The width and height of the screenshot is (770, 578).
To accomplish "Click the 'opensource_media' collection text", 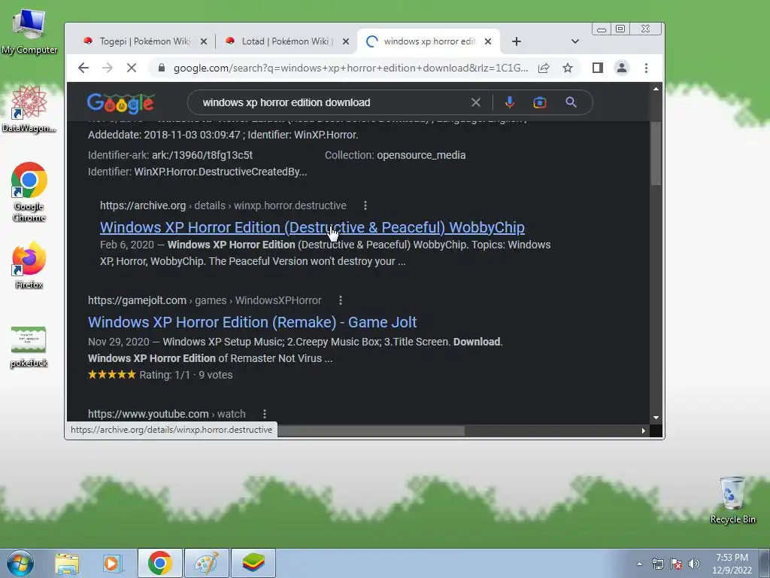I will [421, 155].
